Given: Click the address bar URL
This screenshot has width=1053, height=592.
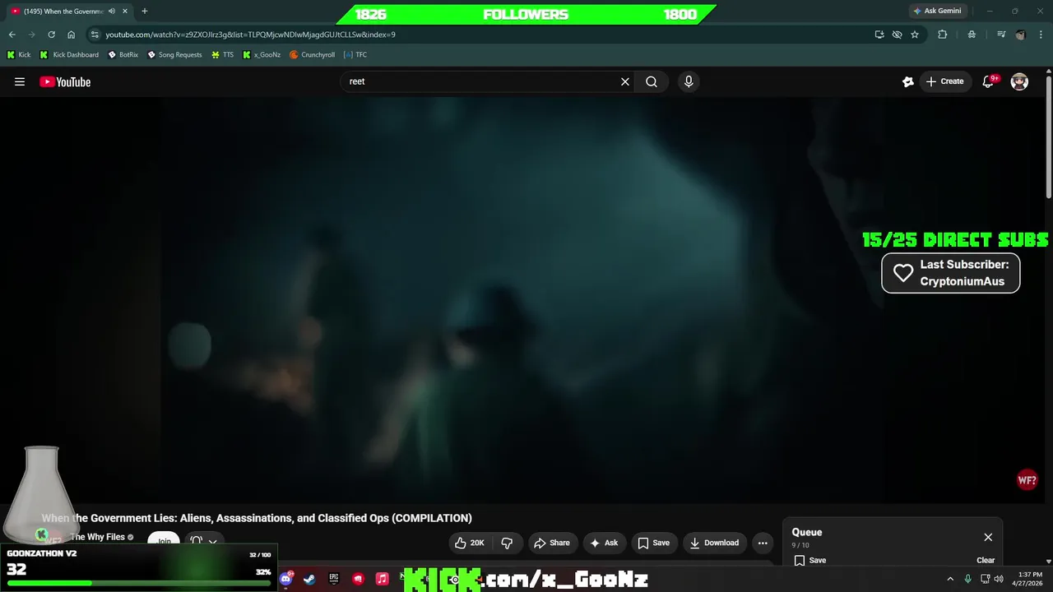Looking at the screenshot, I should (x=250, y=35).
